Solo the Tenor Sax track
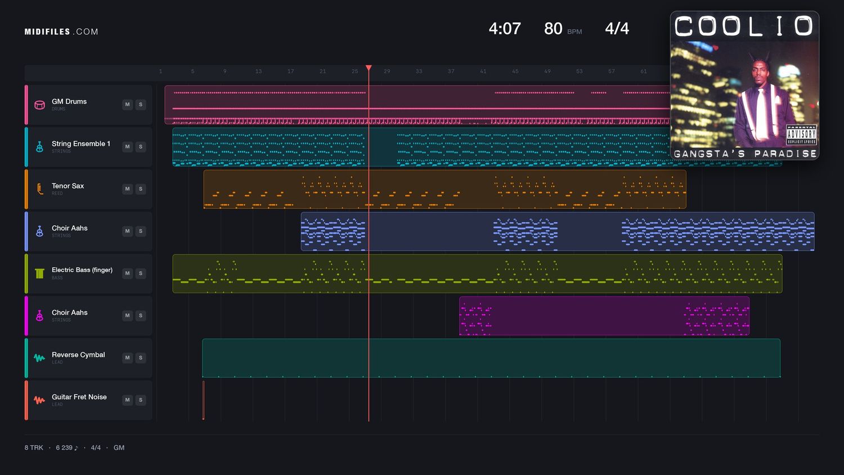Screen dimensions: 844x475 click(141, 189)
